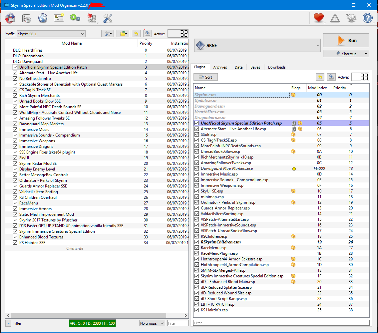Uncheck the SSoB.esp plugin

[x=197, y=134]
